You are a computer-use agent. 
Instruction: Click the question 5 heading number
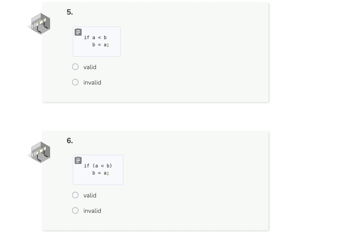(x=69, y=12)
